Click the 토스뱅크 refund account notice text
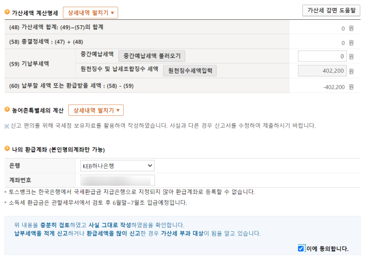The image size is (368, 261). pos(131,192)
